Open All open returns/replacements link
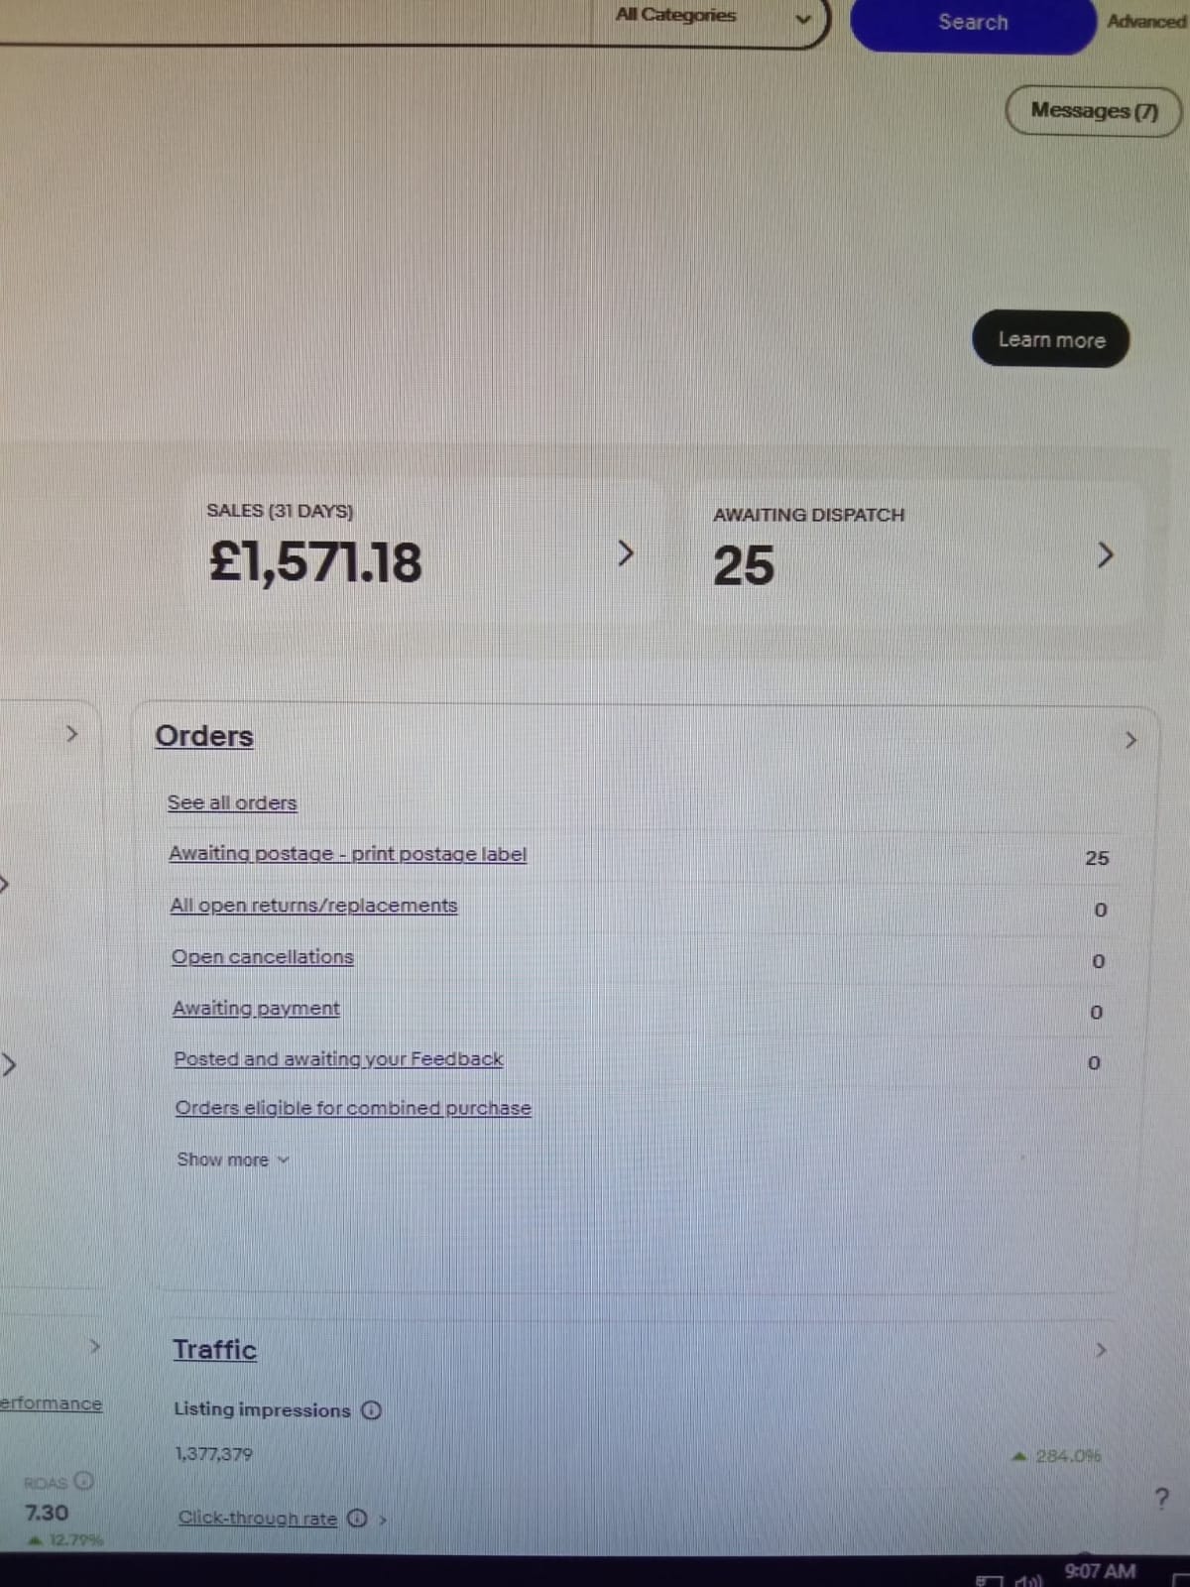1190x1587 pixels. tap(313, 906)
